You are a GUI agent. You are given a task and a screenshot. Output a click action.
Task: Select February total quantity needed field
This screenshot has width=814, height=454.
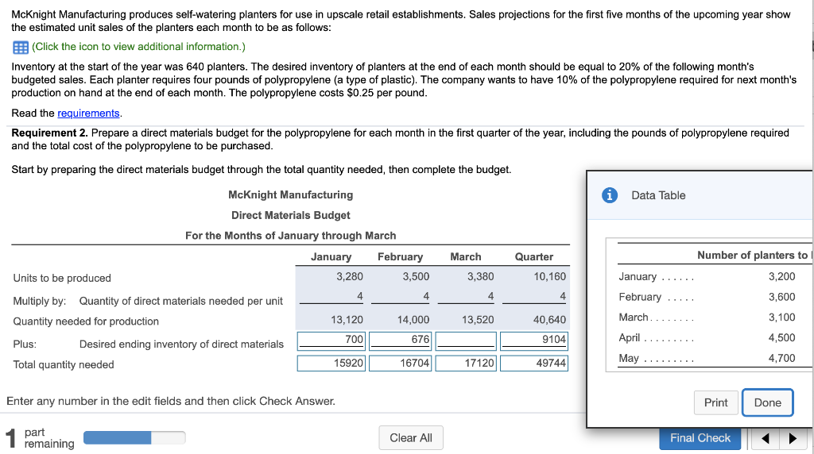[x=400, y=363]
